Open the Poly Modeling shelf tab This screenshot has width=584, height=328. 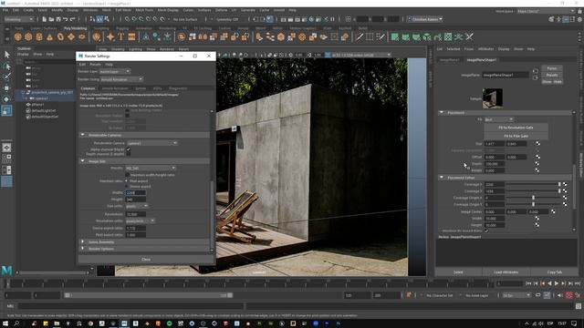pos(75,28)
